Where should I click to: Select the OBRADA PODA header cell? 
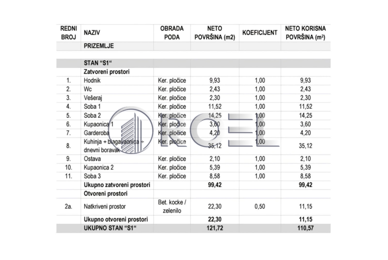click(172, 32)
